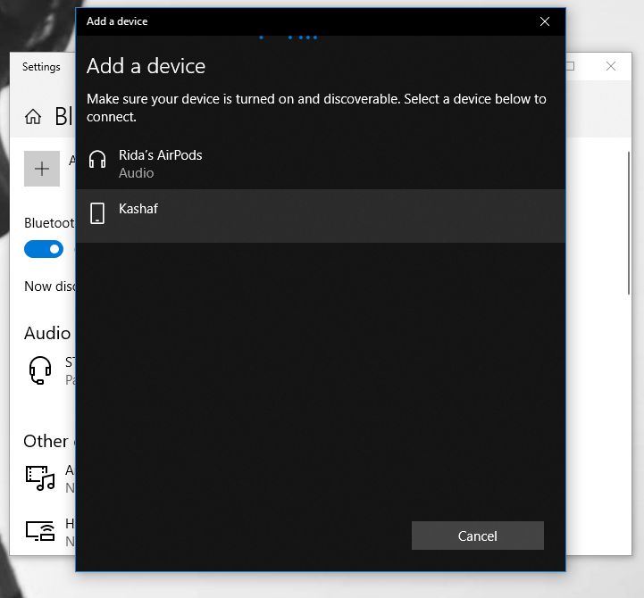644x598 pixels.
Task: Click the Settings window title text
Action: click(x=41, y=67)
